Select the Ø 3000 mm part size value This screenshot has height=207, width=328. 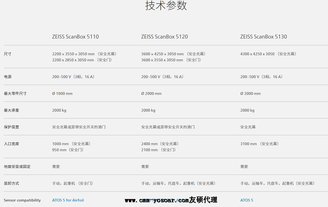tap(251, 93)
